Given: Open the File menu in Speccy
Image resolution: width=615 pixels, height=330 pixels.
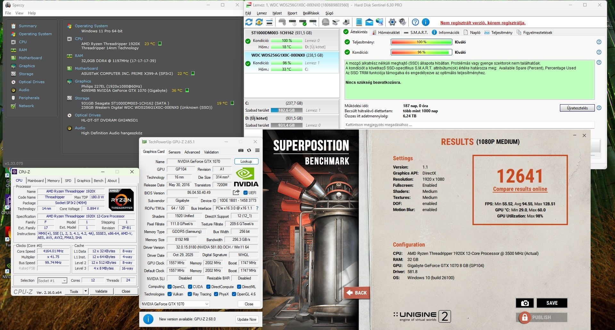Looking at the screenshot, I should [x=8, y=13].
